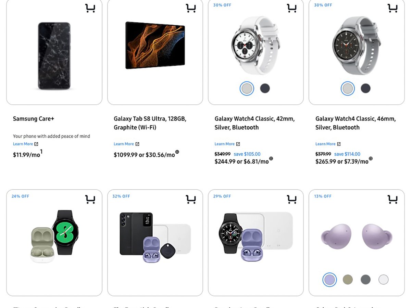411x308 pixels.
Task: Choose white color for Galaxy Buds
Action: [x=384, y=280]
